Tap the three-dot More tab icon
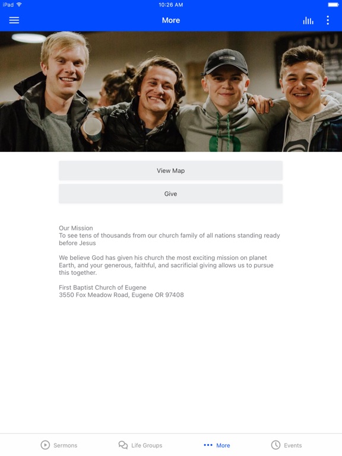Viewport: 342px width, 456px height. point(208,445)
